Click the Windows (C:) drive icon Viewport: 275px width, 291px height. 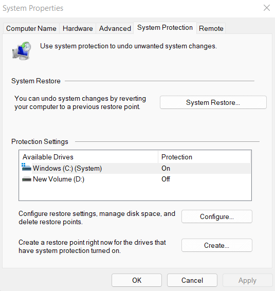[x=26, y=168]
